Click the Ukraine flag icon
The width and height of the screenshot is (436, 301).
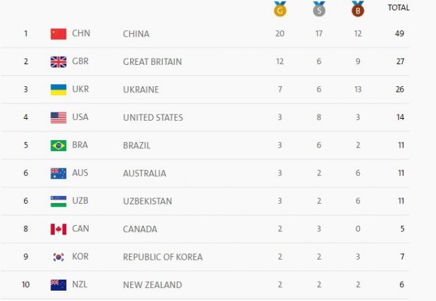[59, 90]
